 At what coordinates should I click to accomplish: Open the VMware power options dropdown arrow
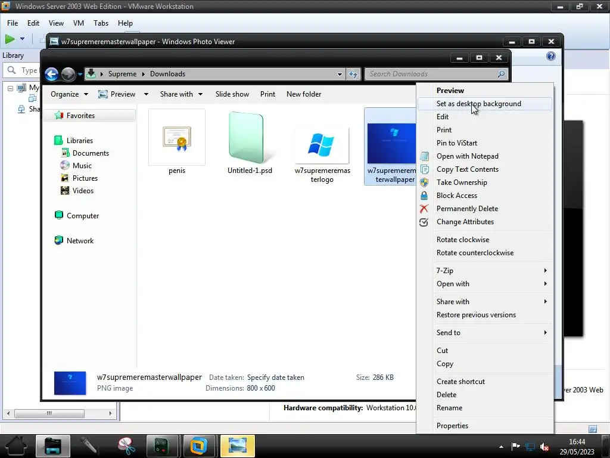pyautogui.click(x=22, y=39)
